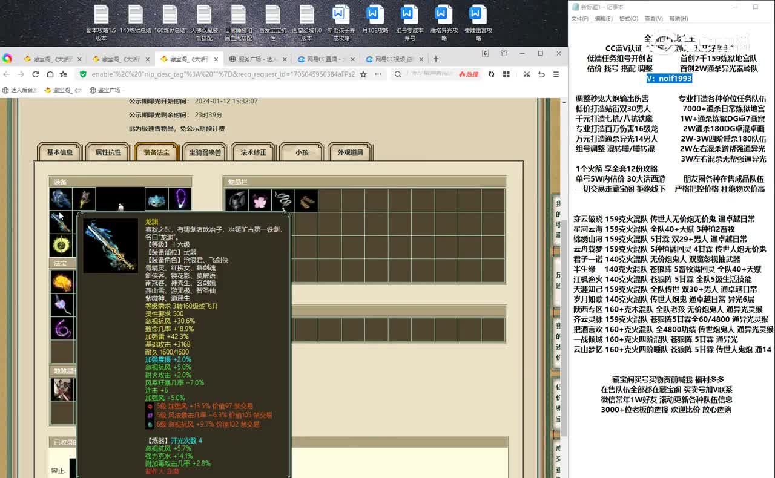Click the grey helmet inventory item
The image size is (775, 478).
click(237, 200)
